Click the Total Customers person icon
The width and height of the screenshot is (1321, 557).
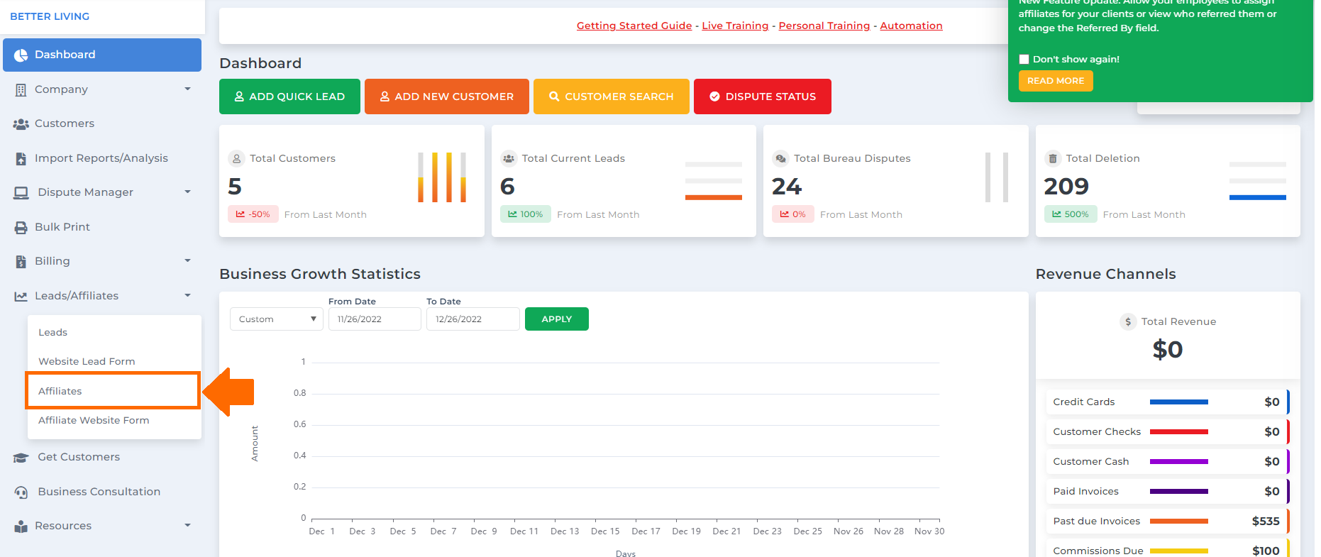coord(236,159)
